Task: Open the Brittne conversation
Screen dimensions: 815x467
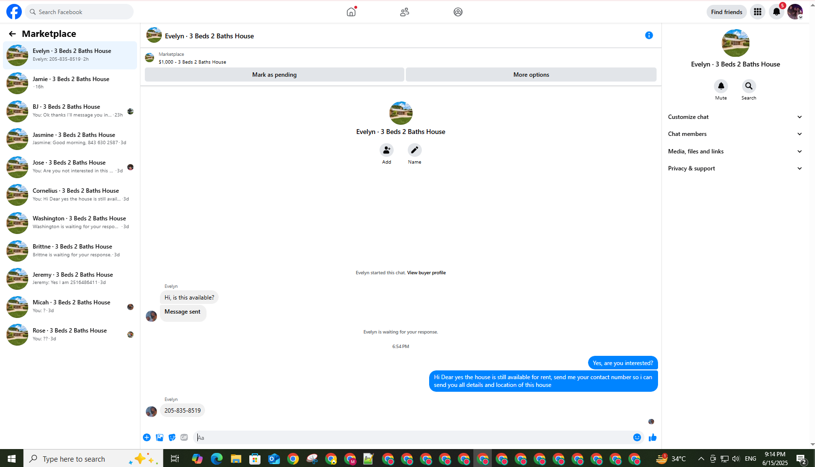Action: pyautogui.click(x=70, y=251)
